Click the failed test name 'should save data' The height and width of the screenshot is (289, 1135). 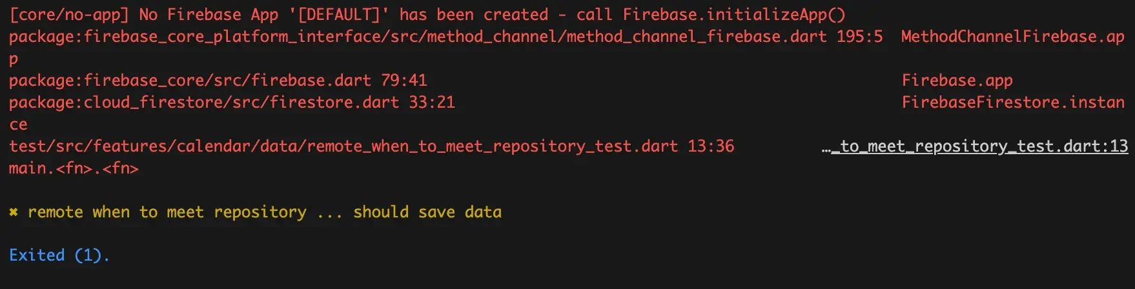427,212
